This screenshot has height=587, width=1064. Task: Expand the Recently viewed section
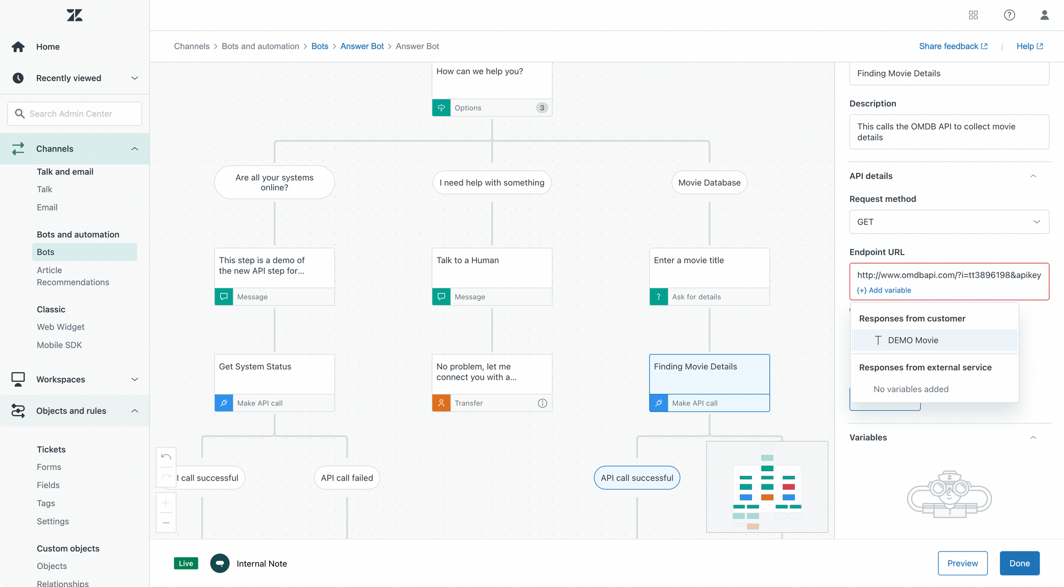coord(135,78)
